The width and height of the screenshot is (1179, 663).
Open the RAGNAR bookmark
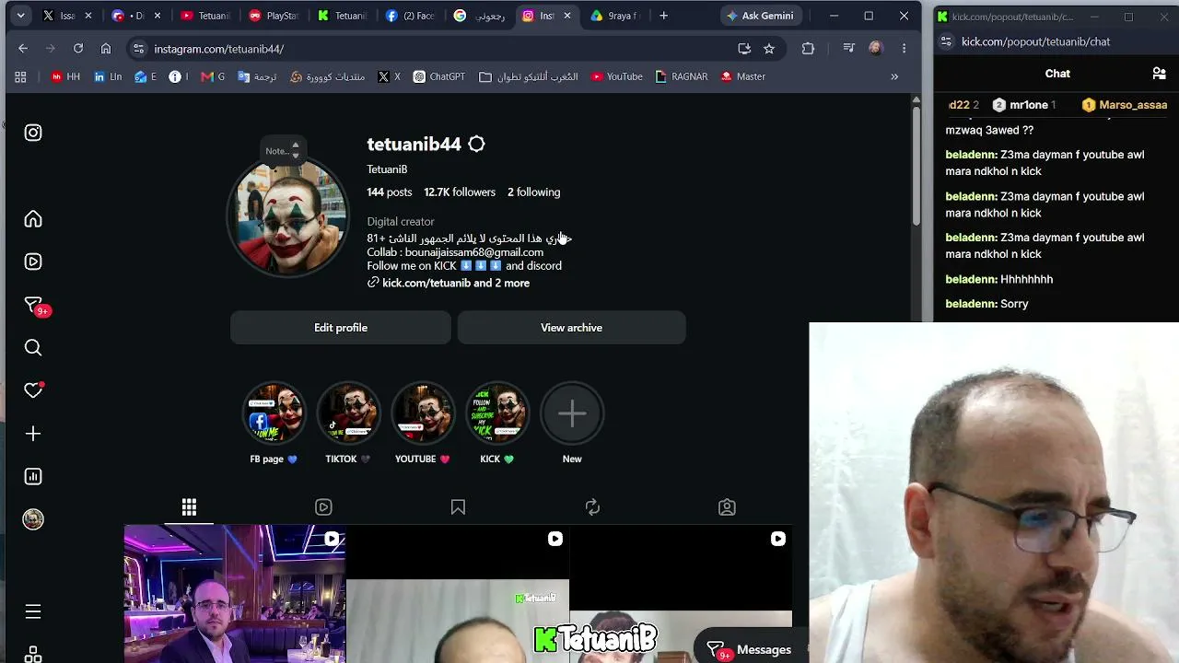pyautogui.click(x=682, y=77)
